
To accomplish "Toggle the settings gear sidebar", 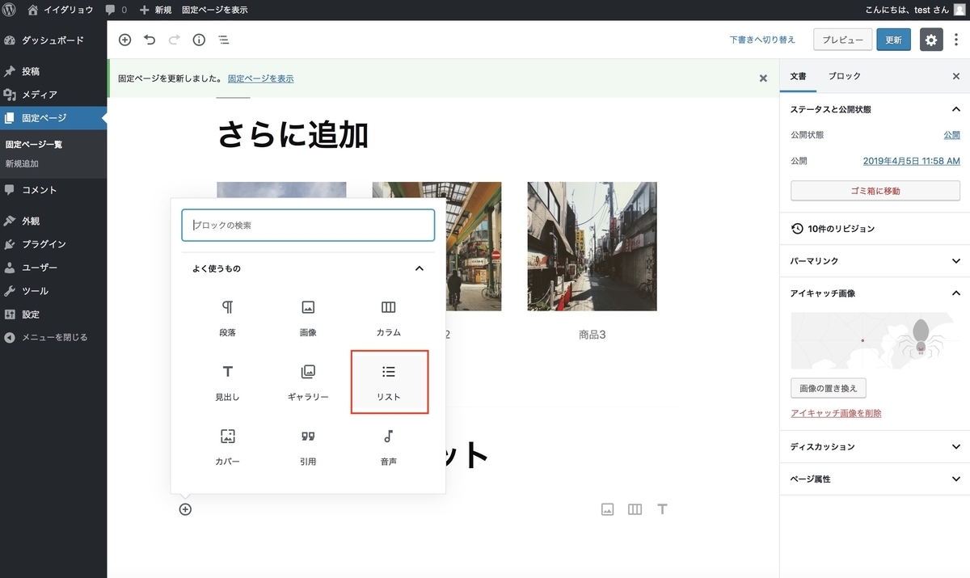I will click(931, 40).
